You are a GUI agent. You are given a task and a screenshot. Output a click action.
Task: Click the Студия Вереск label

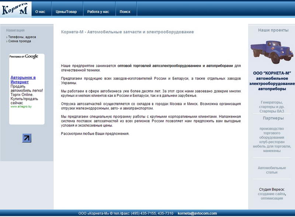[x=272, y=189]
